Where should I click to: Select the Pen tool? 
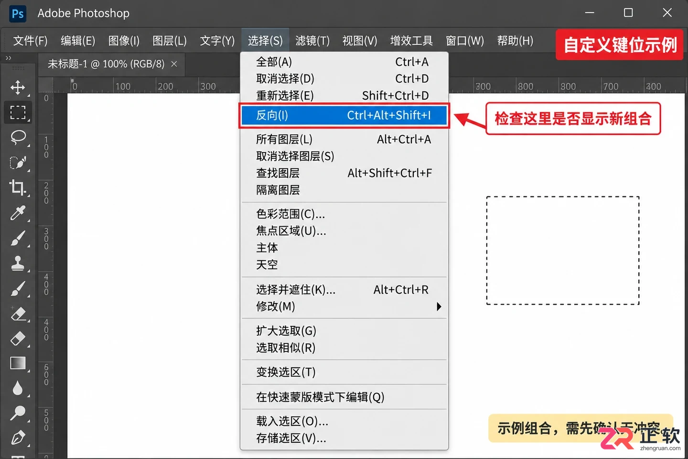pyautogui.click(x=18, y=438)
